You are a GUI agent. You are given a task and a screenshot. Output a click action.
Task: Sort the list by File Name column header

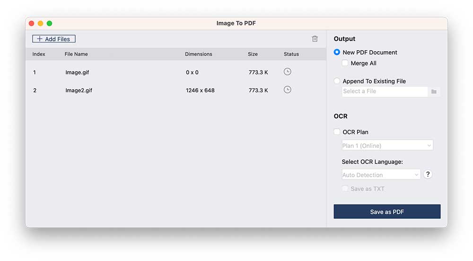[x=76, y=54]
